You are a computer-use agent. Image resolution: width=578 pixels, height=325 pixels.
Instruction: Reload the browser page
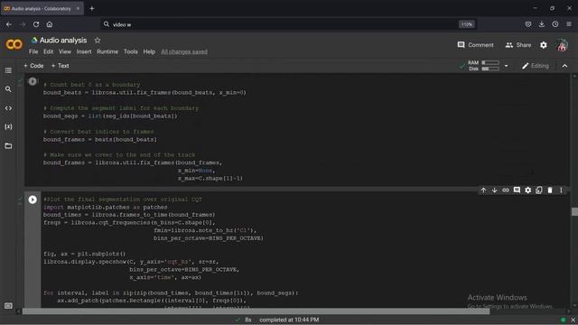click(36, 24)
